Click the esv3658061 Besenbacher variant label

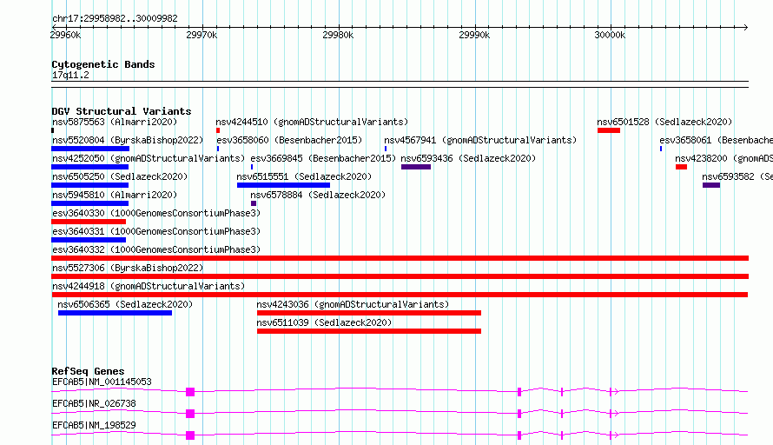point(716,140)
